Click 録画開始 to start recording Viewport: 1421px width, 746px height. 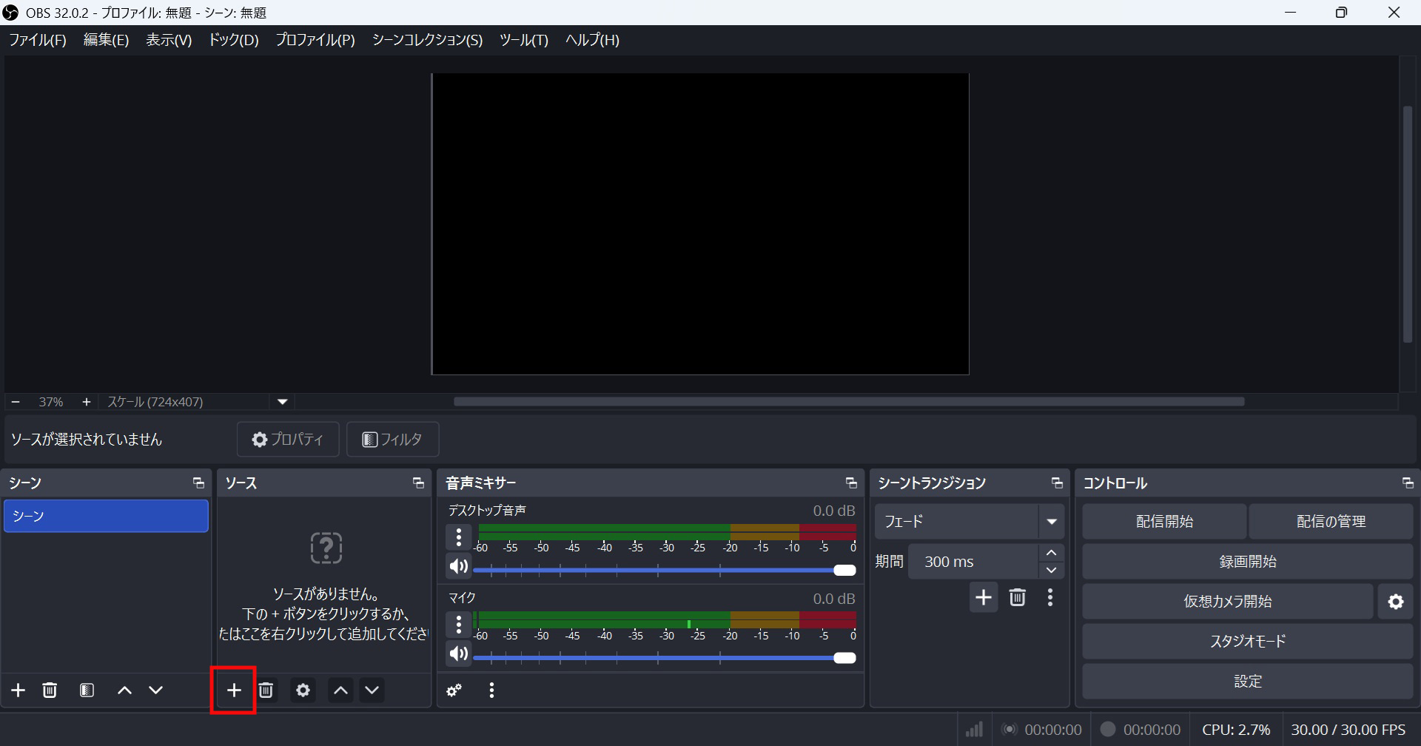tap(1247, 562)
